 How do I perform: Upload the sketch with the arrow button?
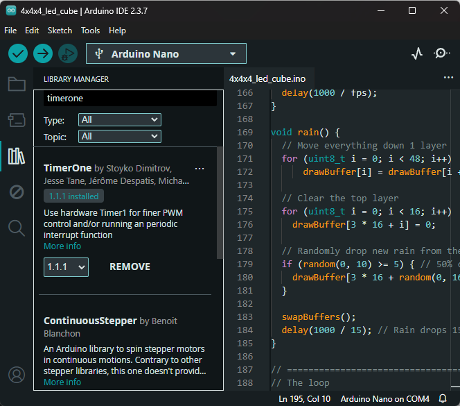pos(43,53)
